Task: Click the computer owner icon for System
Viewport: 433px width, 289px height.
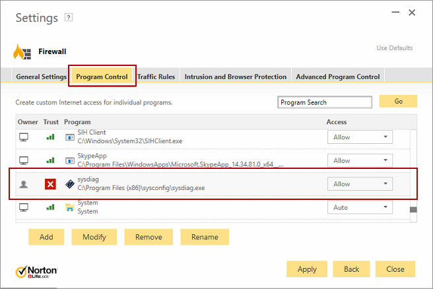Action: click(24, 207)
